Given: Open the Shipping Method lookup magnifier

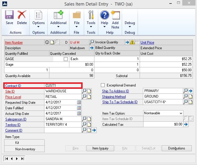Looking at the screenshot, I should 186,96.
